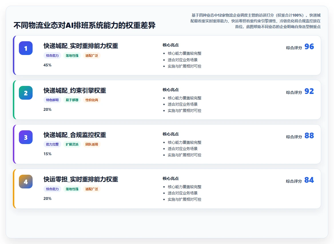Click 20% value in 约束引擎权重 card
This screenshot has width=334, height=244.
click(47, 109)
